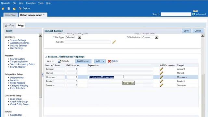Close the Data Management tab
Image resolution: width=208 pixels, height=117 pixels.
click(x=44, y=15)
